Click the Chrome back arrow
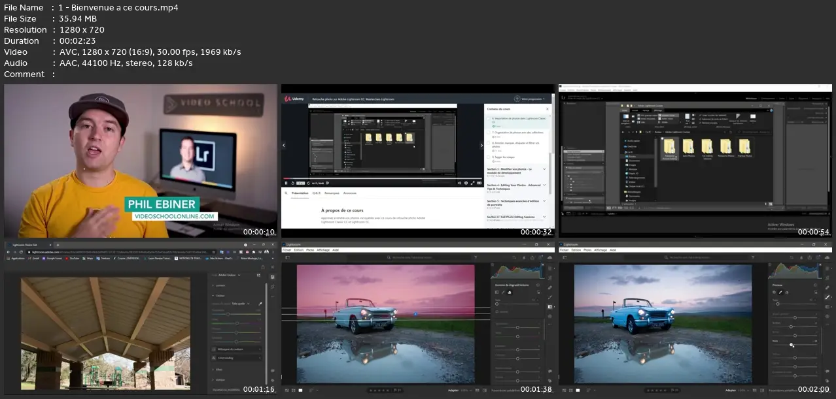This screenshot has height=399, width=836. pyautogui.click(x=7, y=251)
